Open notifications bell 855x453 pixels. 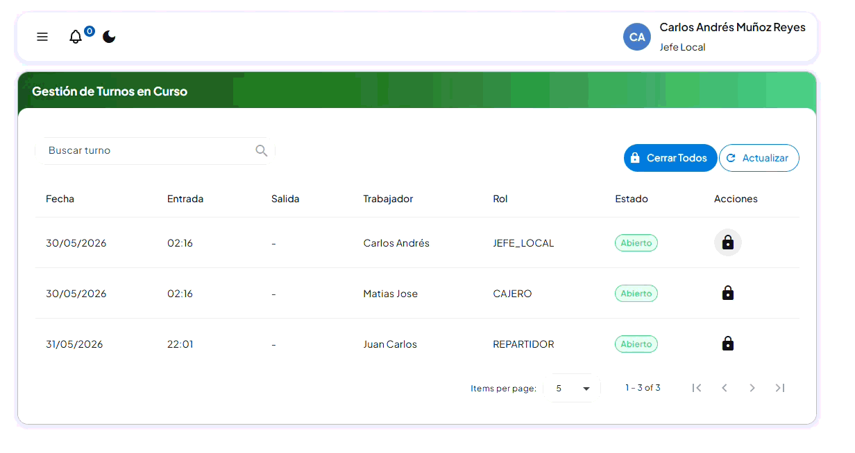[x=76, y=37]
